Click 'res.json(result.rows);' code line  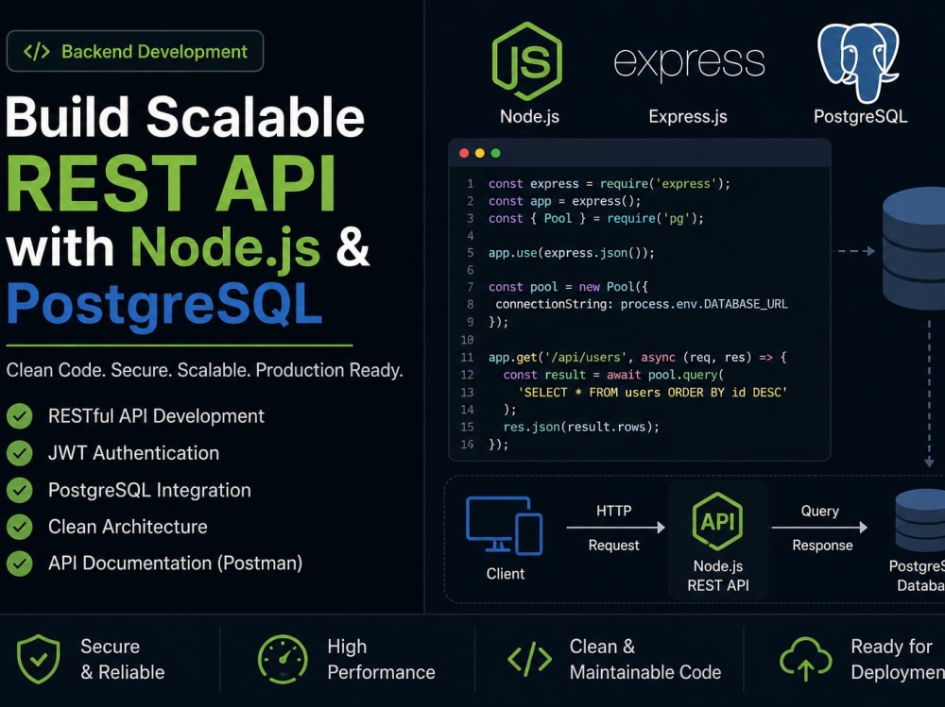click(581, 427)
